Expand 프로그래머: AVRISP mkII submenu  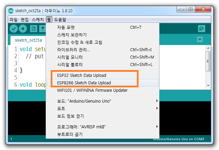(103, 127)
